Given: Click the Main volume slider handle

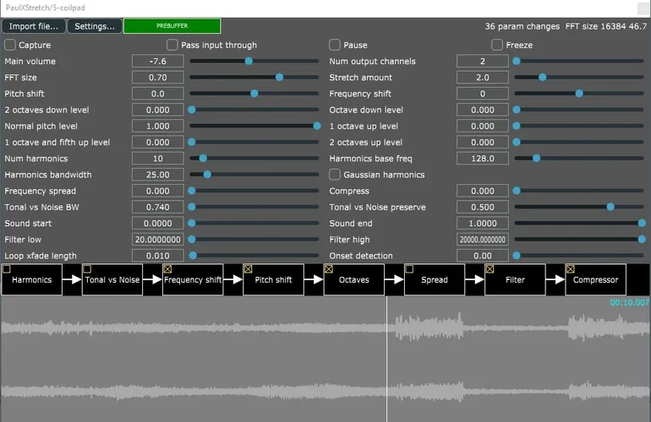Looking at the screenshot, I should pyautogui.click(x=249, y=62).
